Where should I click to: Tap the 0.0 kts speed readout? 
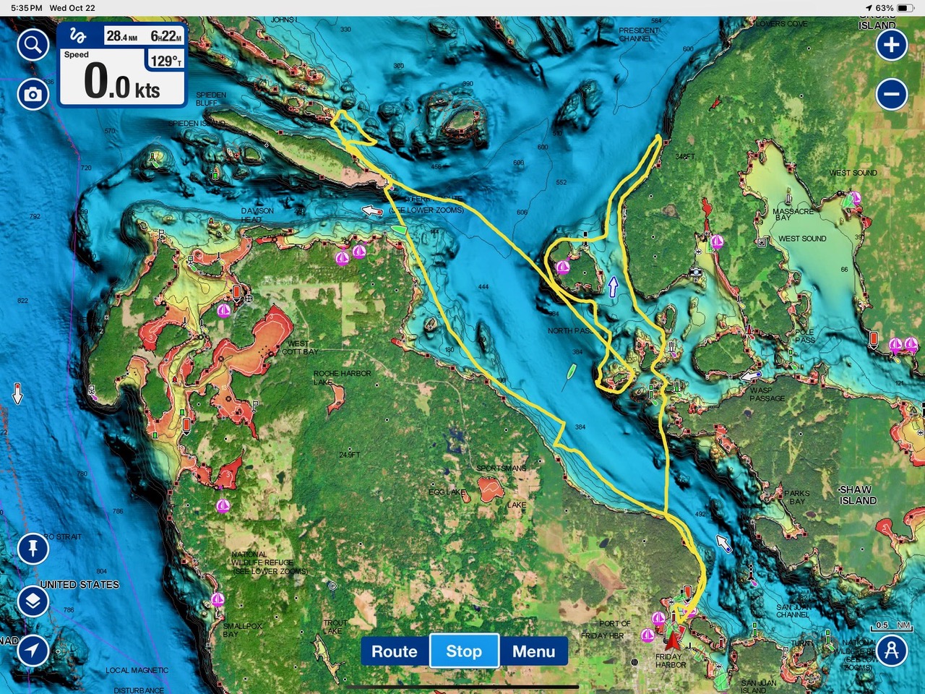(121, 82)
